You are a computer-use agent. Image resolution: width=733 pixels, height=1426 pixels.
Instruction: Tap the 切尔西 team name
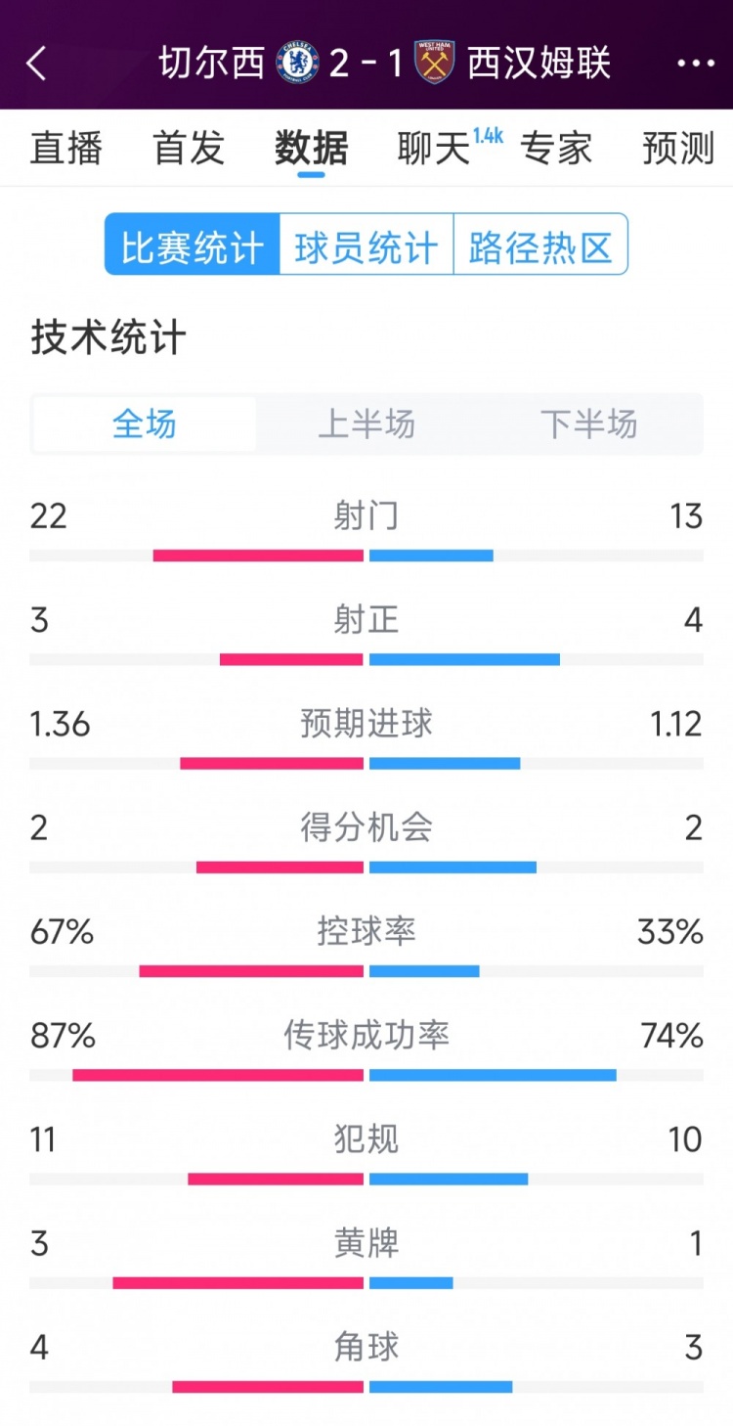pos(212,63)
